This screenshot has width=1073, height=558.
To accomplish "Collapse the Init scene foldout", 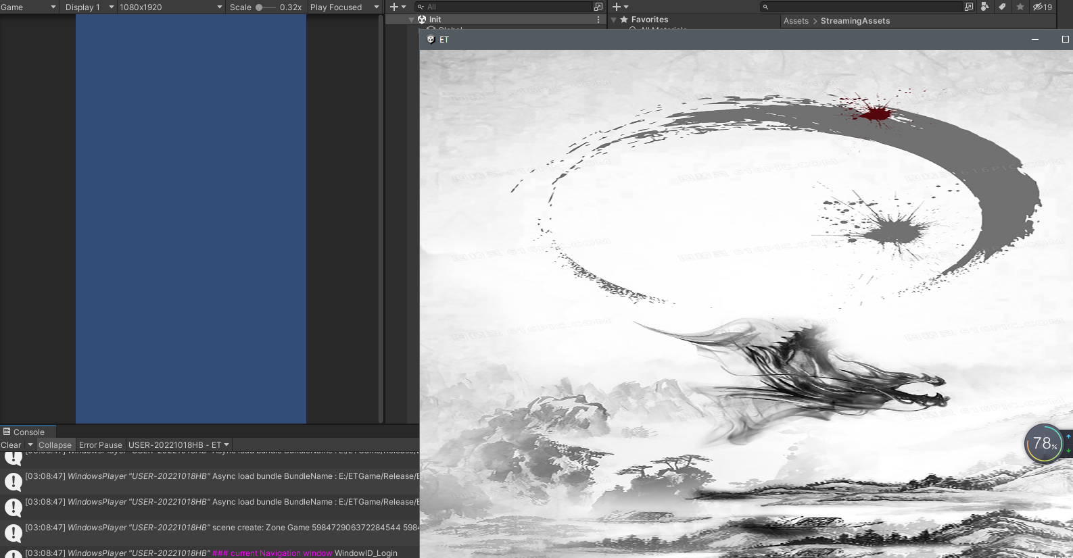I will point(411,20).
